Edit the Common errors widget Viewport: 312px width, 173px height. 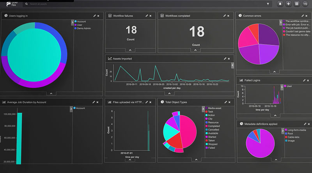pos(303,16)
